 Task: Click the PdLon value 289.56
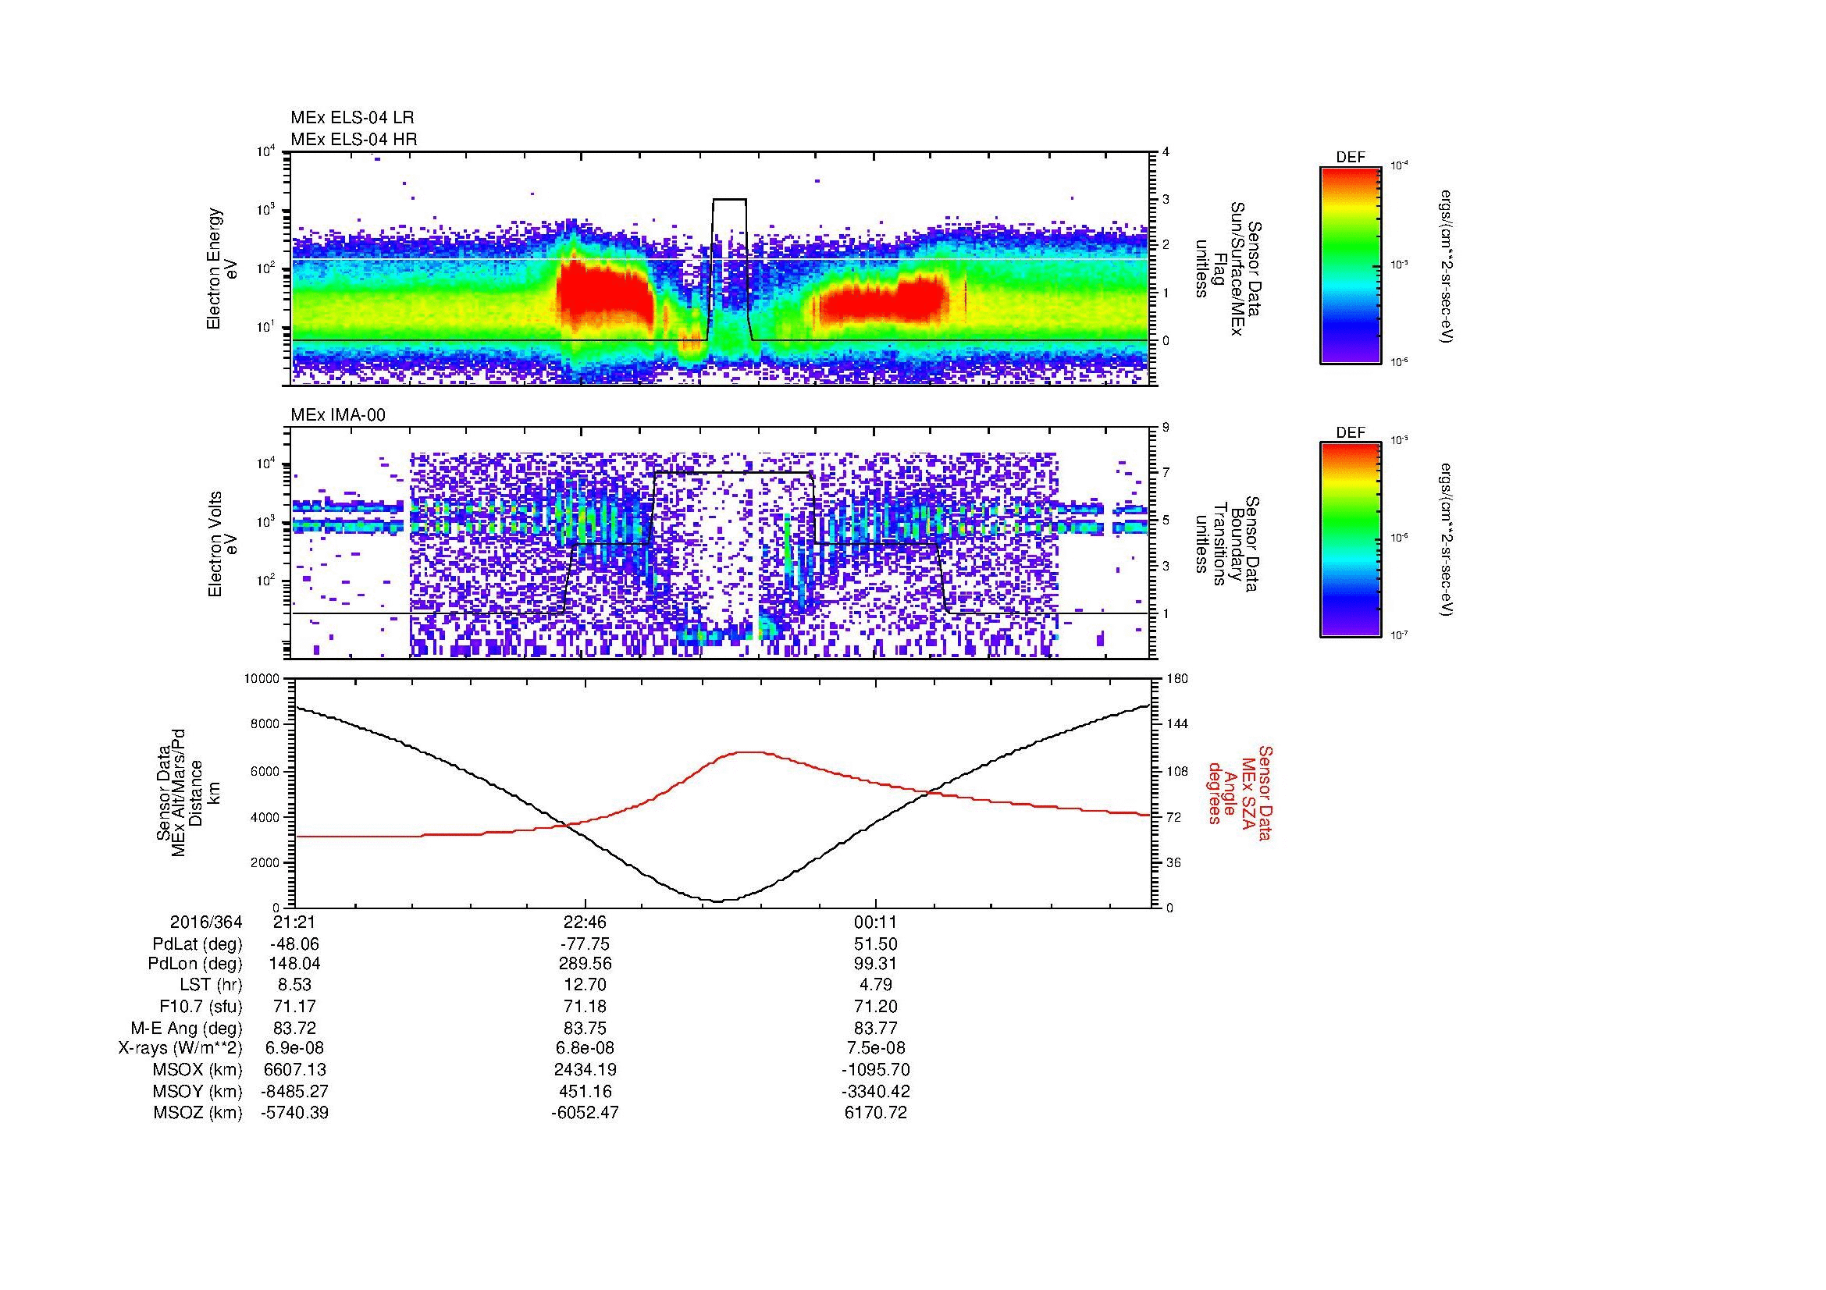coord(585,964)
